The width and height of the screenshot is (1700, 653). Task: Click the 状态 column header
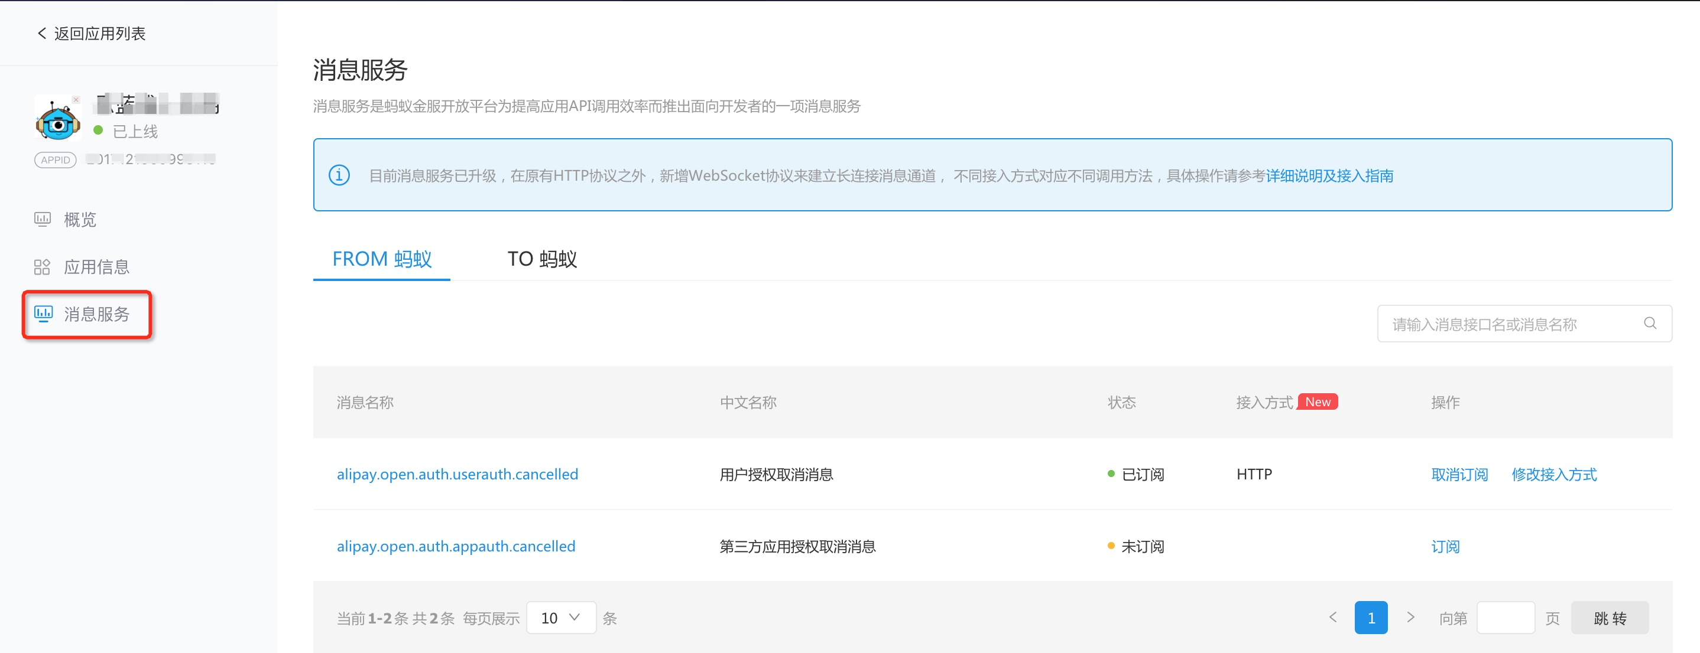(x=1121, y=402)
